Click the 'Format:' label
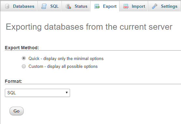The height and width of the screenshot is (124, 181). click(x=13, y=81)
